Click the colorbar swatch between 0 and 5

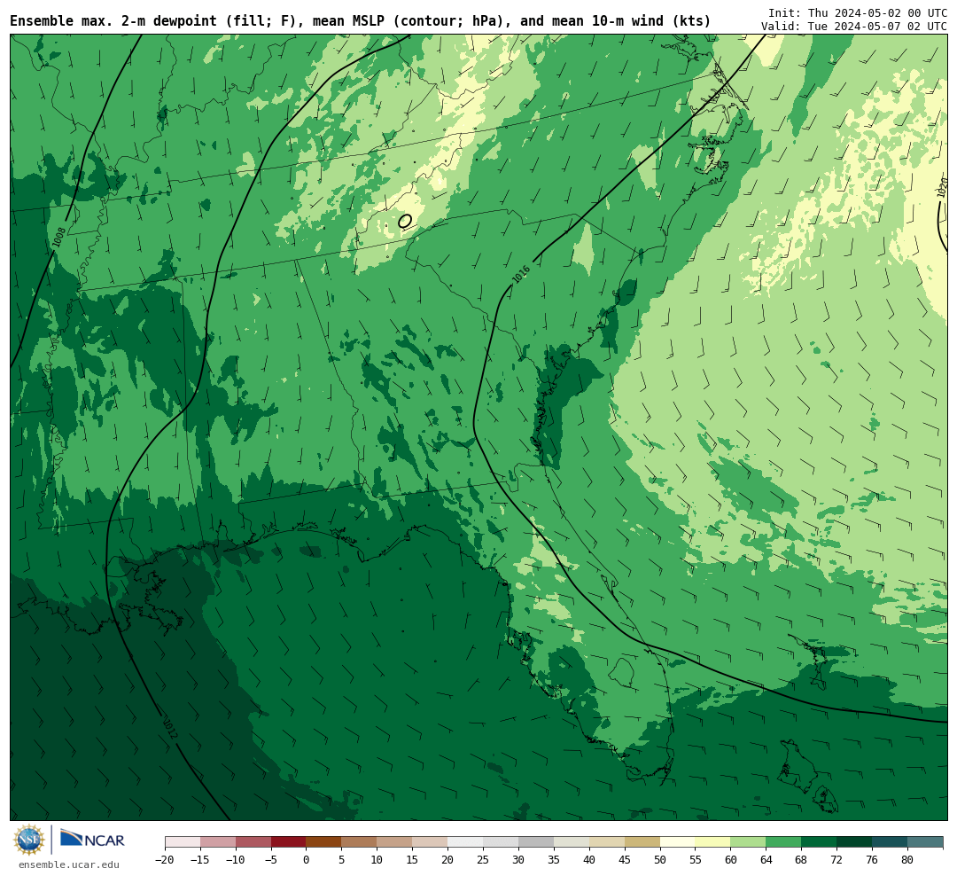coord(323,842)
